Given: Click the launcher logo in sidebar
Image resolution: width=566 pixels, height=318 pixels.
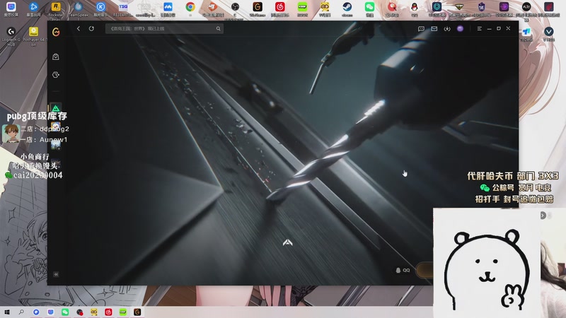Looking at the screenshot, I should click(x=56, y=32).
